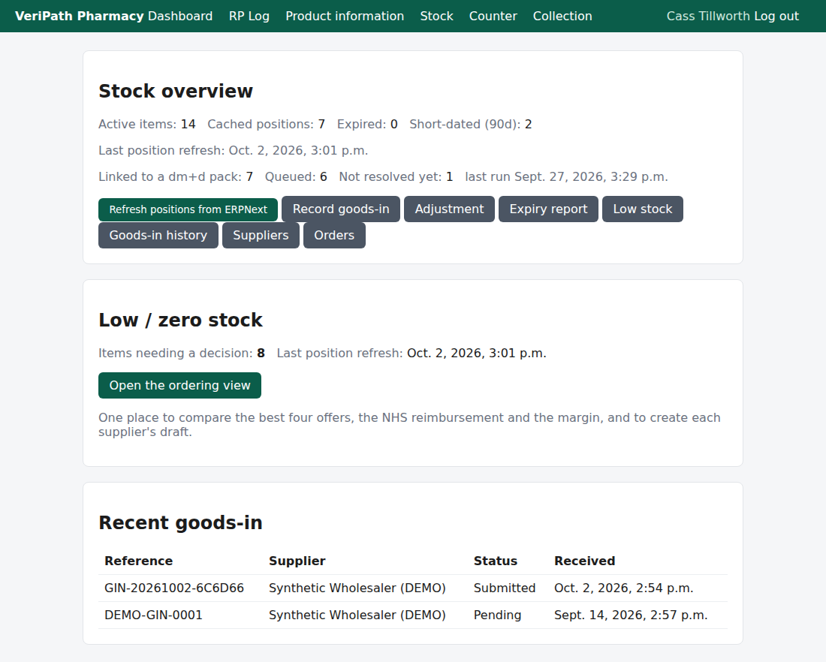Click the Record goods-in button
This screenshot has height=662, width=826.
click(341, 209)
